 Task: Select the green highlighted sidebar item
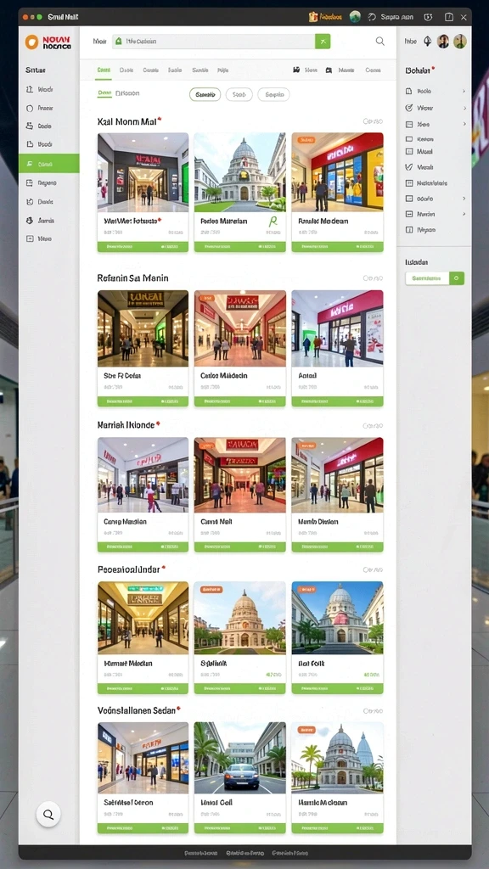point(48,164)
